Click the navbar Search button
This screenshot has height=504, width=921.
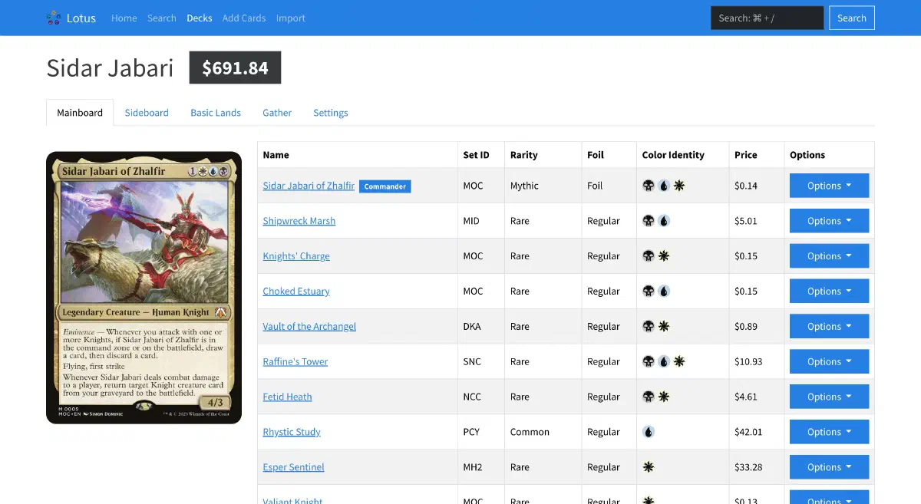click(852, 18)
